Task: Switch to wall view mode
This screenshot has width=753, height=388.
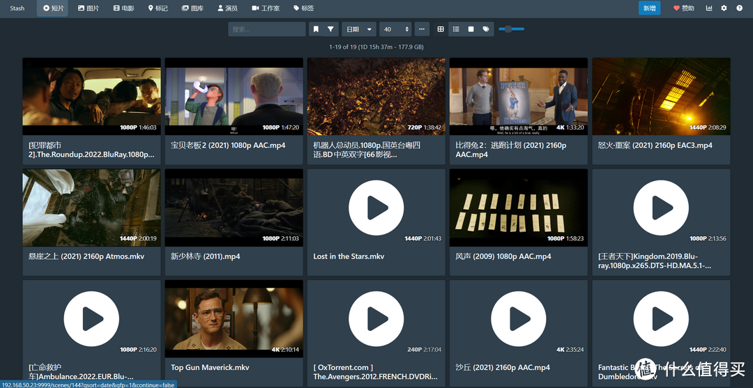Action: 471,29
